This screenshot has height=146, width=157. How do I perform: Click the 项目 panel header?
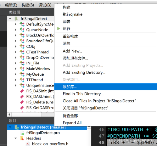pyautogui.click(x=31, y=121)
